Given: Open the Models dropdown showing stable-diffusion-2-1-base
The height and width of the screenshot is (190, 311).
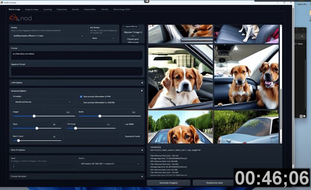Looking at the screenshot, I should click(48, 36).
